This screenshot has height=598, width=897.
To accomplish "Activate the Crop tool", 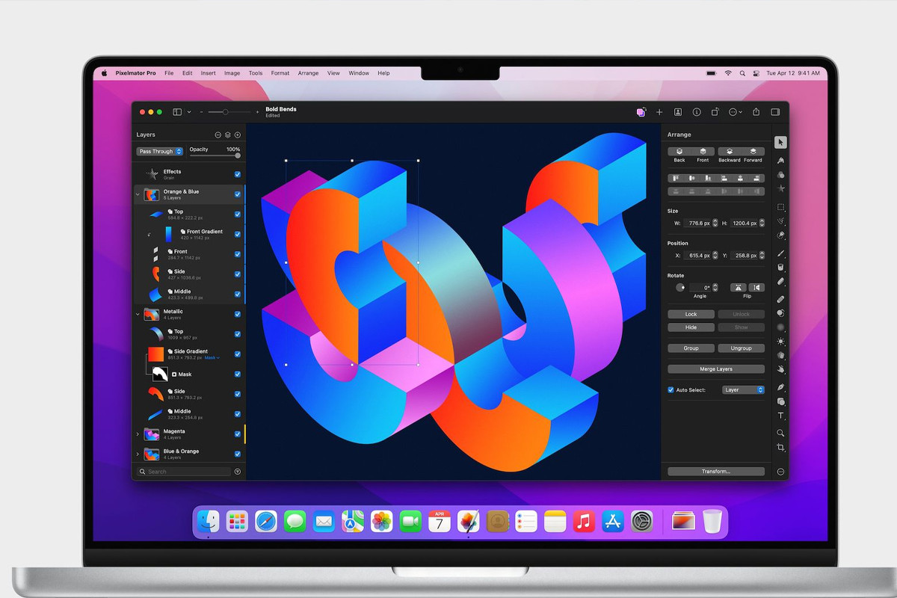I will [780, 447].
